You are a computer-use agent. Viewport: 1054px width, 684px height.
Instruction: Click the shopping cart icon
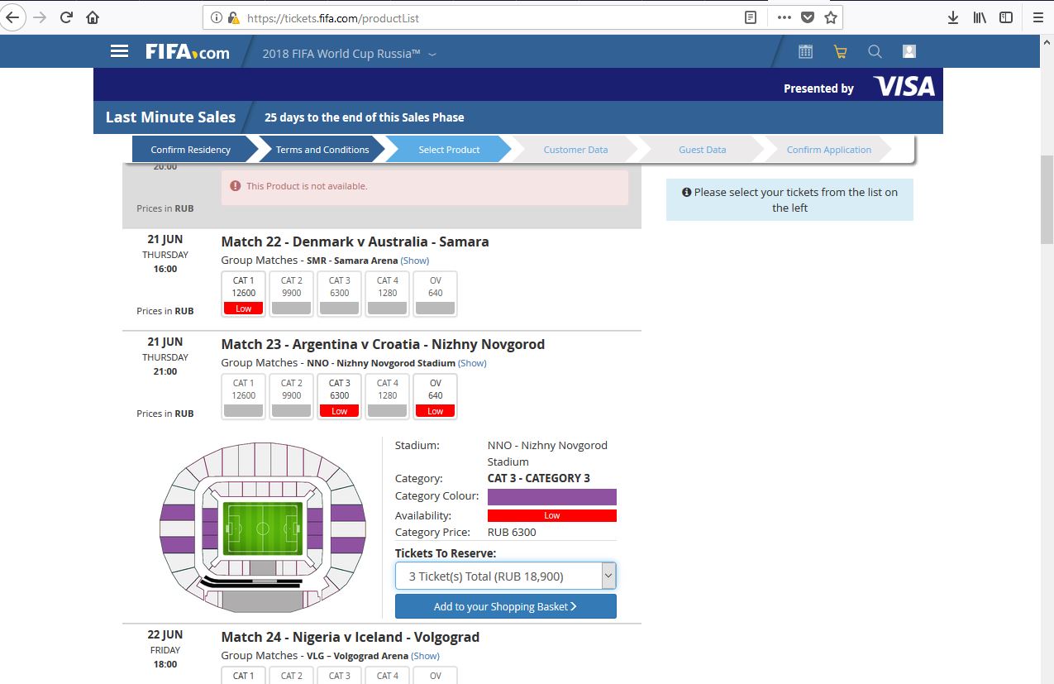pos(840,52)
